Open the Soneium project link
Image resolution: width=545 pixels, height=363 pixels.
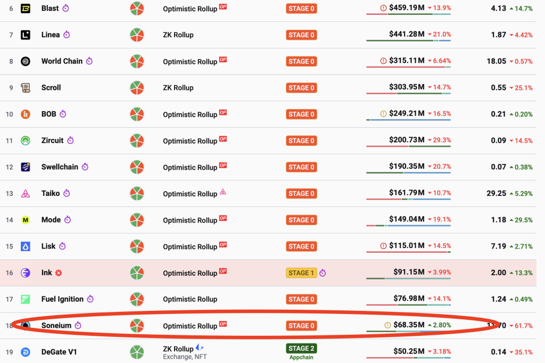56,325
